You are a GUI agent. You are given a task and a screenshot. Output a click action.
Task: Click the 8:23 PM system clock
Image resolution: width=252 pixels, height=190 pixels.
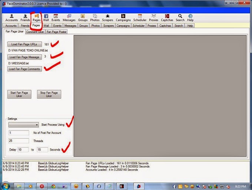click(241, 186)
